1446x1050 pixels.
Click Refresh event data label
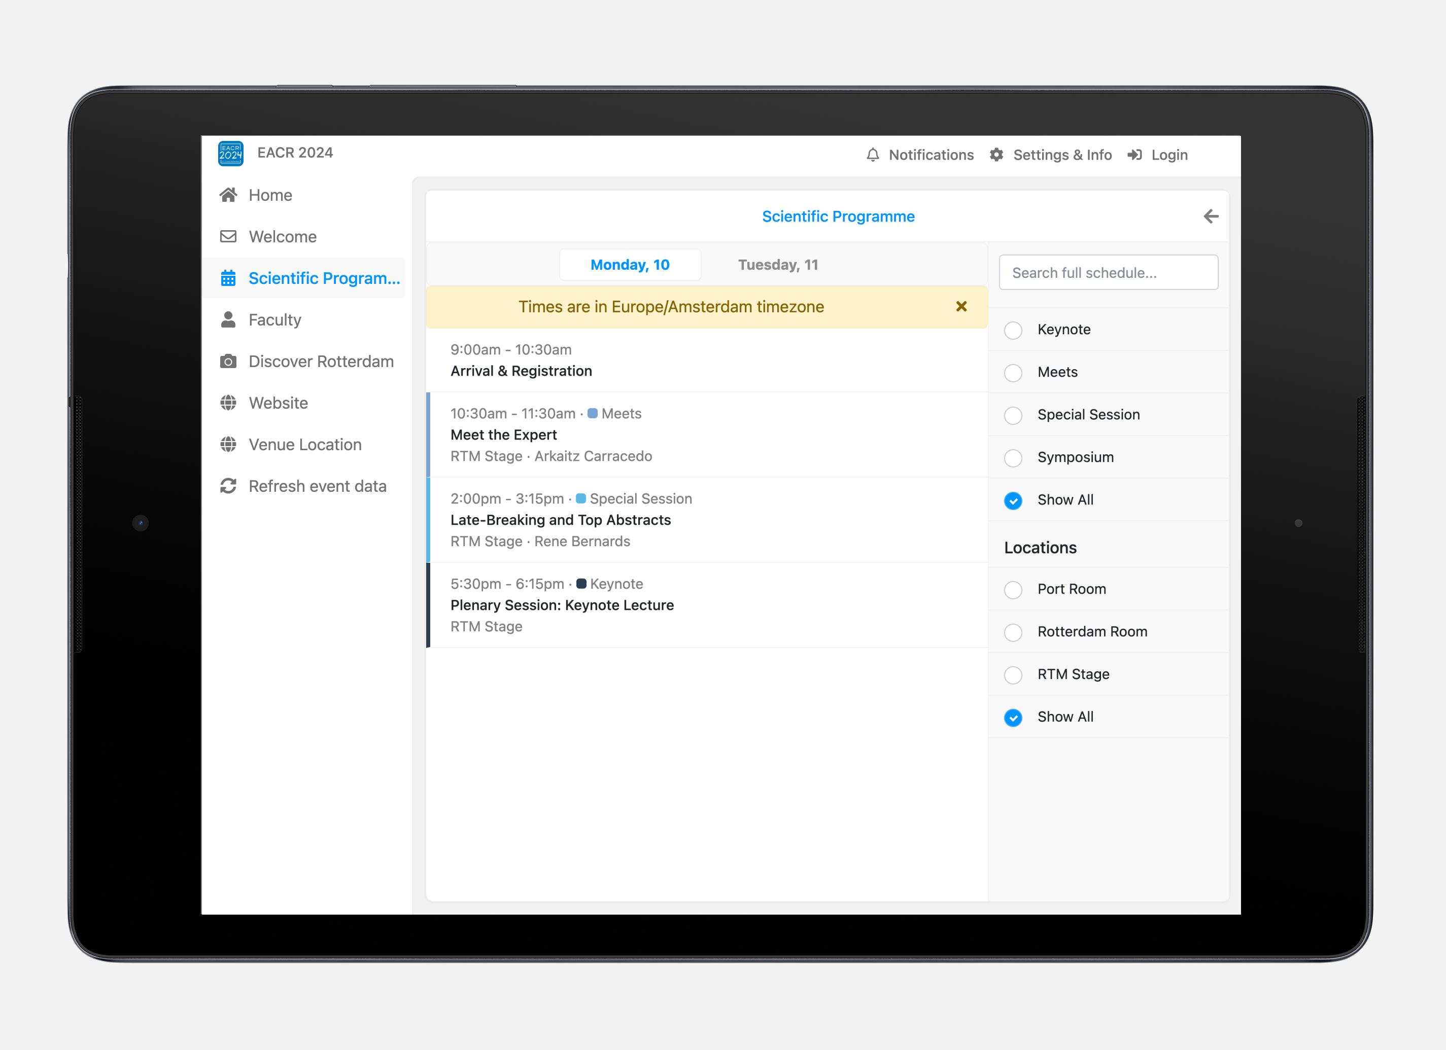[x=318, y=486]
